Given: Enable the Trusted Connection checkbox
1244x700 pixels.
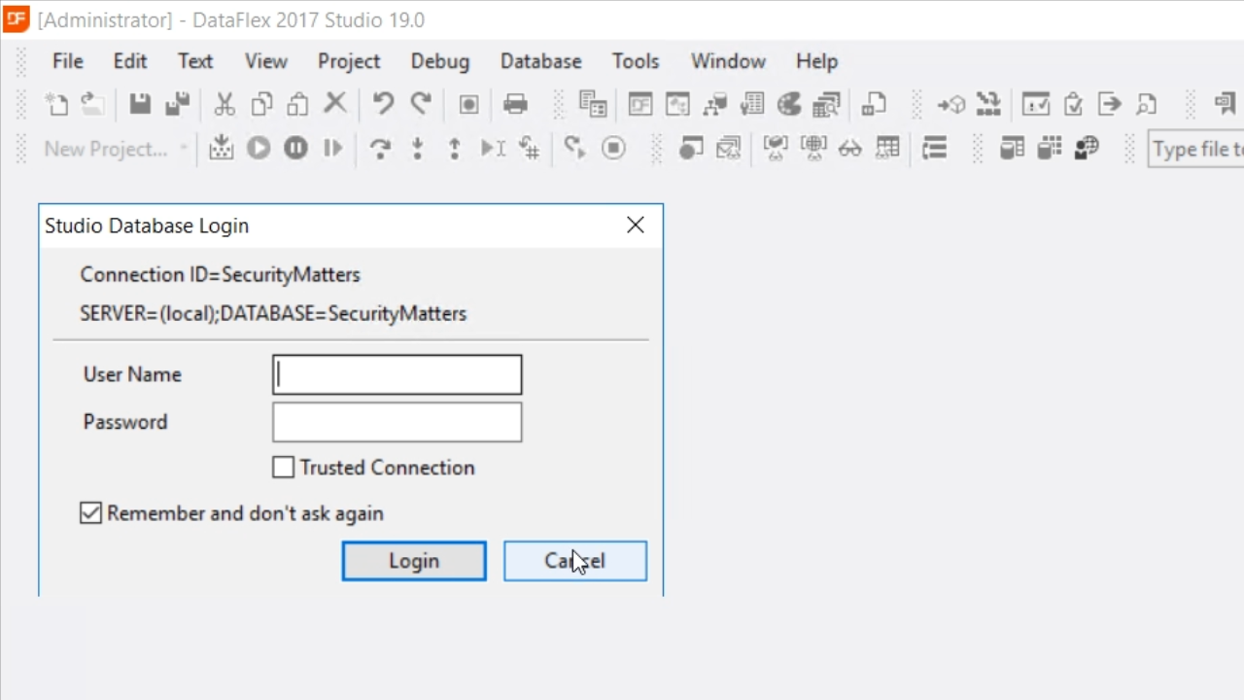Looking at the screenshot, I should pos(284,468).
